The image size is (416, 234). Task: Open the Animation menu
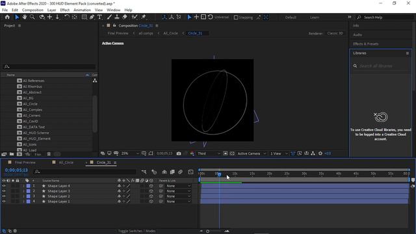click(x=82, y=10)
